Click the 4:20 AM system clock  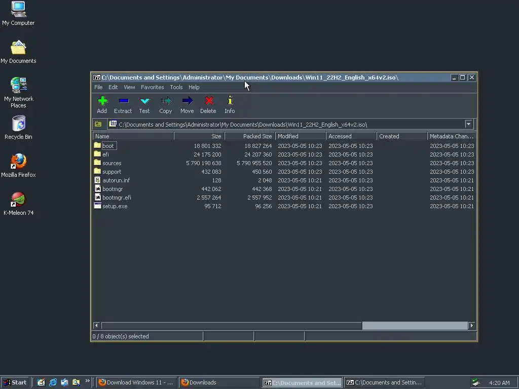click(x=499, y=383)
